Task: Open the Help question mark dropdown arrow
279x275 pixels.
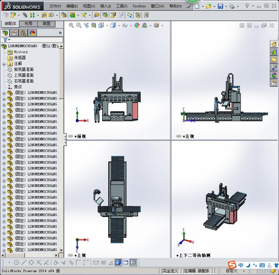Action: coord(253,6)
